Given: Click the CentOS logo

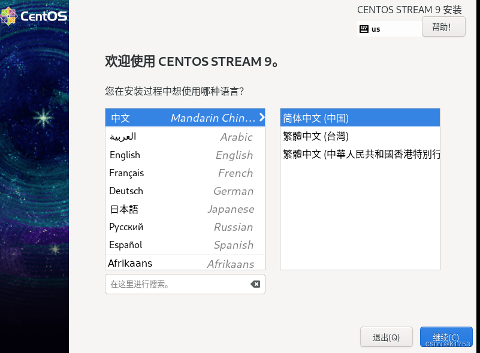Looking at the screenshot, I should (34, 16).
